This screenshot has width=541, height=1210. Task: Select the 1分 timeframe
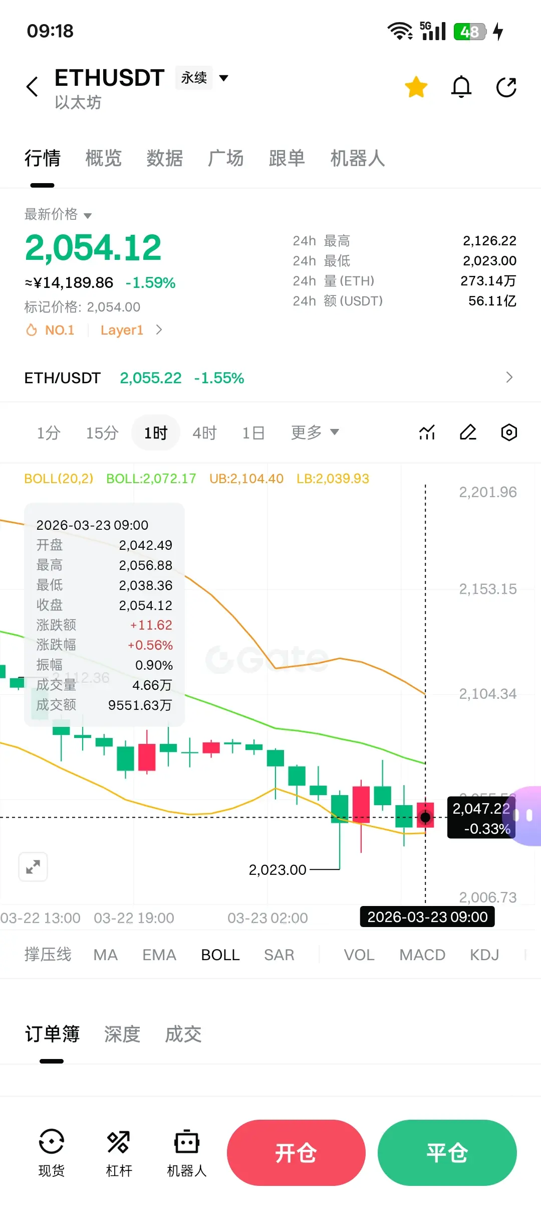click(x=49, y=432)
